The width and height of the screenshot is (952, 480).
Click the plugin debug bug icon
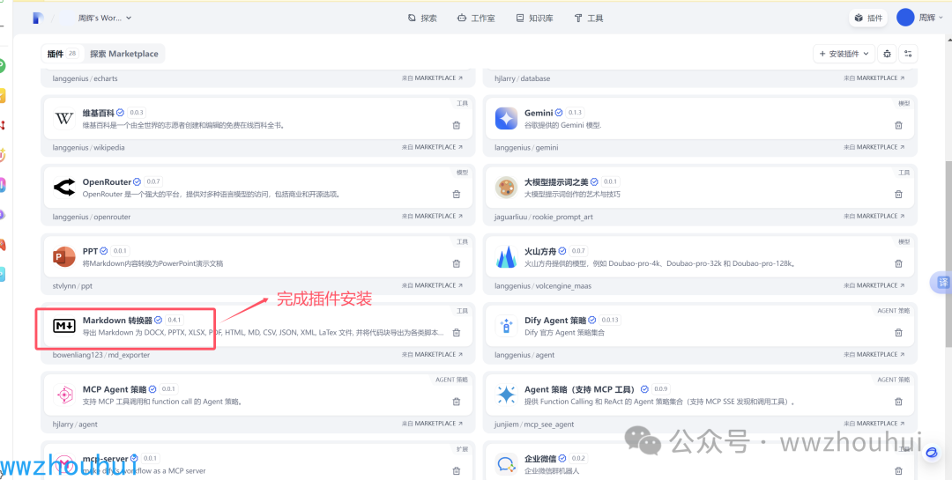[887, 54]
